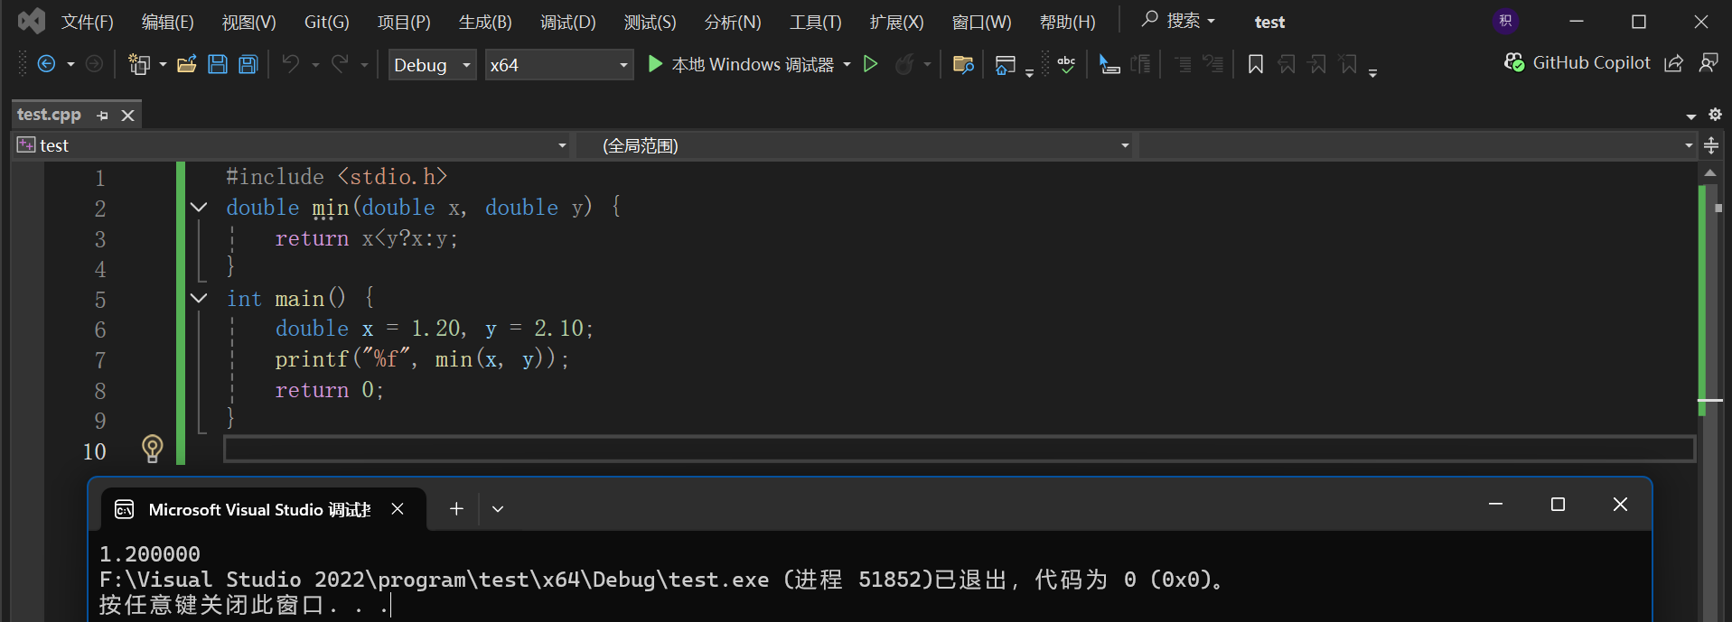Open the 文件(F) menu
1732x622 pixels.
[87, 22]
